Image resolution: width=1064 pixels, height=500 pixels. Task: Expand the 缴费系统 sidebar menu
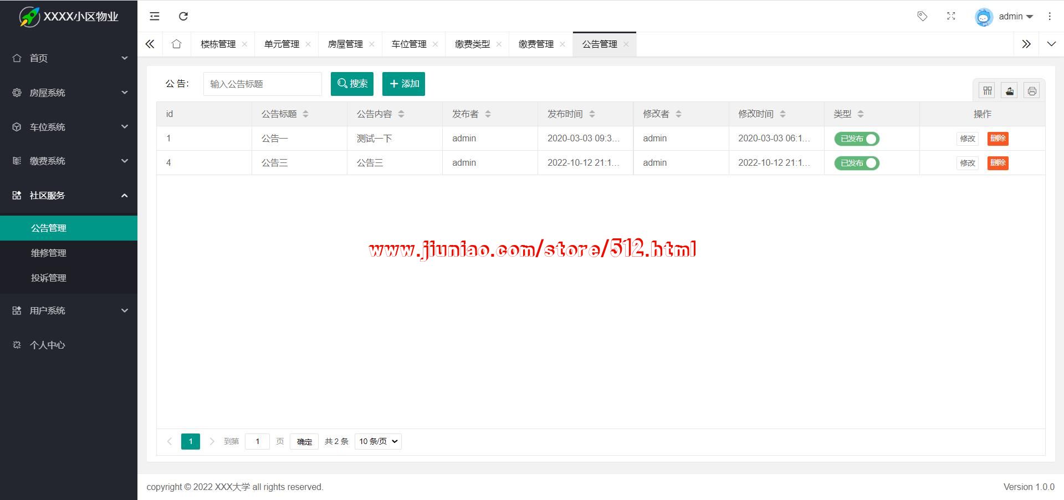pos(69,161)
